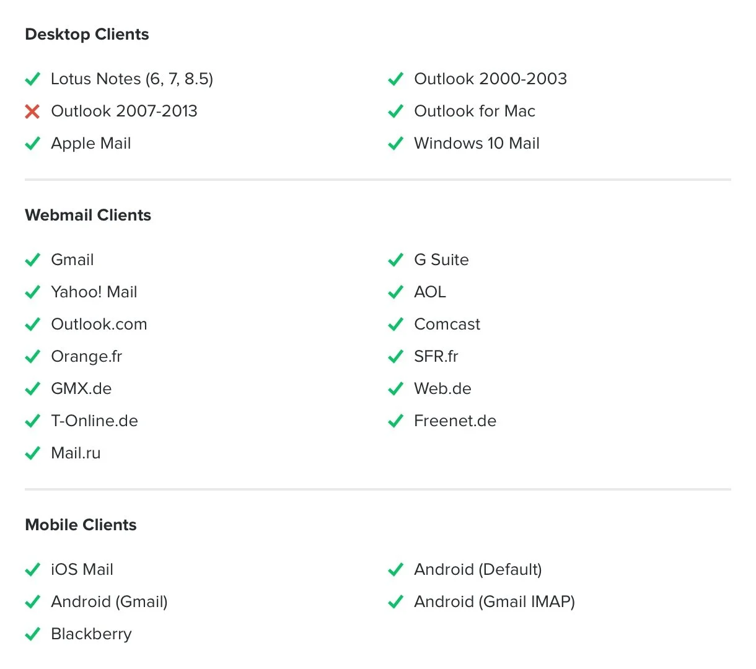Click the green check beside Blackberry
756x669 pixels.
[32, 634]
